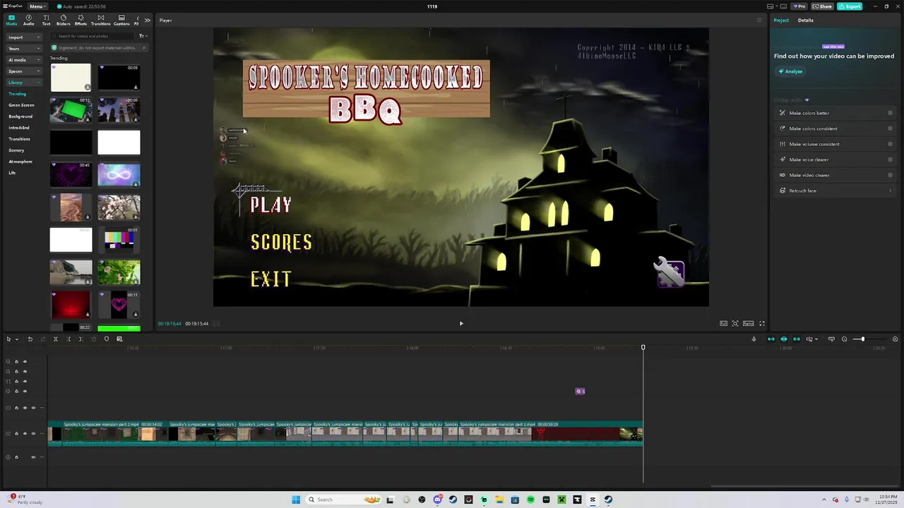Adjust the timeline zoom slider
Viewport: 904px width, 508px height.
[x=862, y=339]
